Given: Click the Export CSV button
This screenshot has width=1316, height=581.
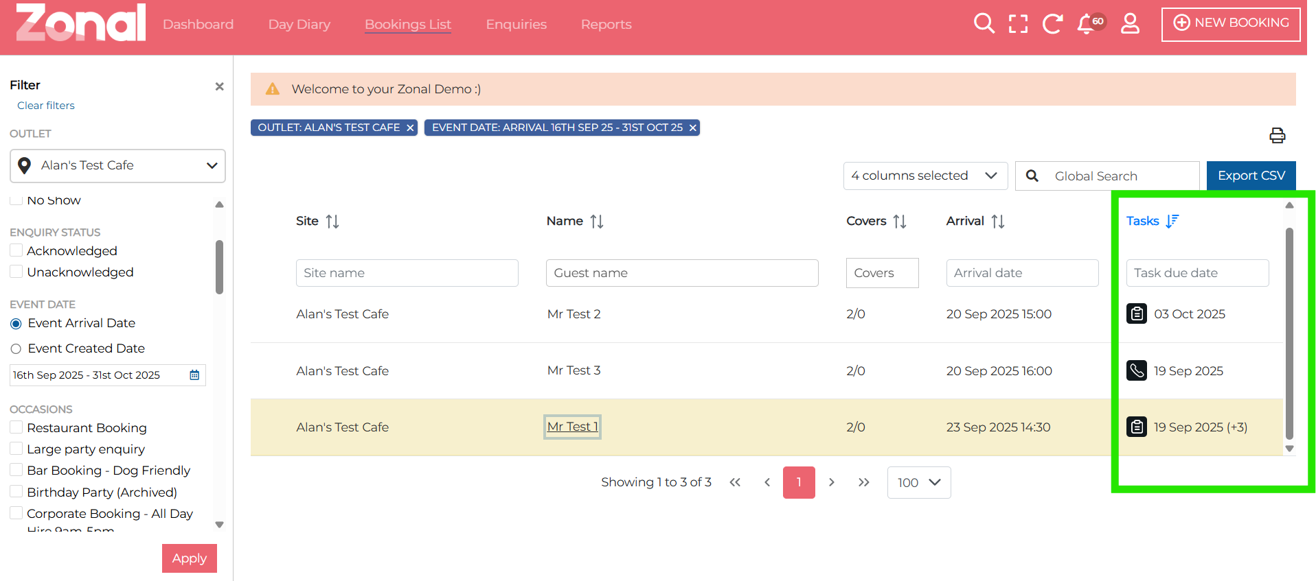Looking at the screenshot, I should pos(1251,176).
